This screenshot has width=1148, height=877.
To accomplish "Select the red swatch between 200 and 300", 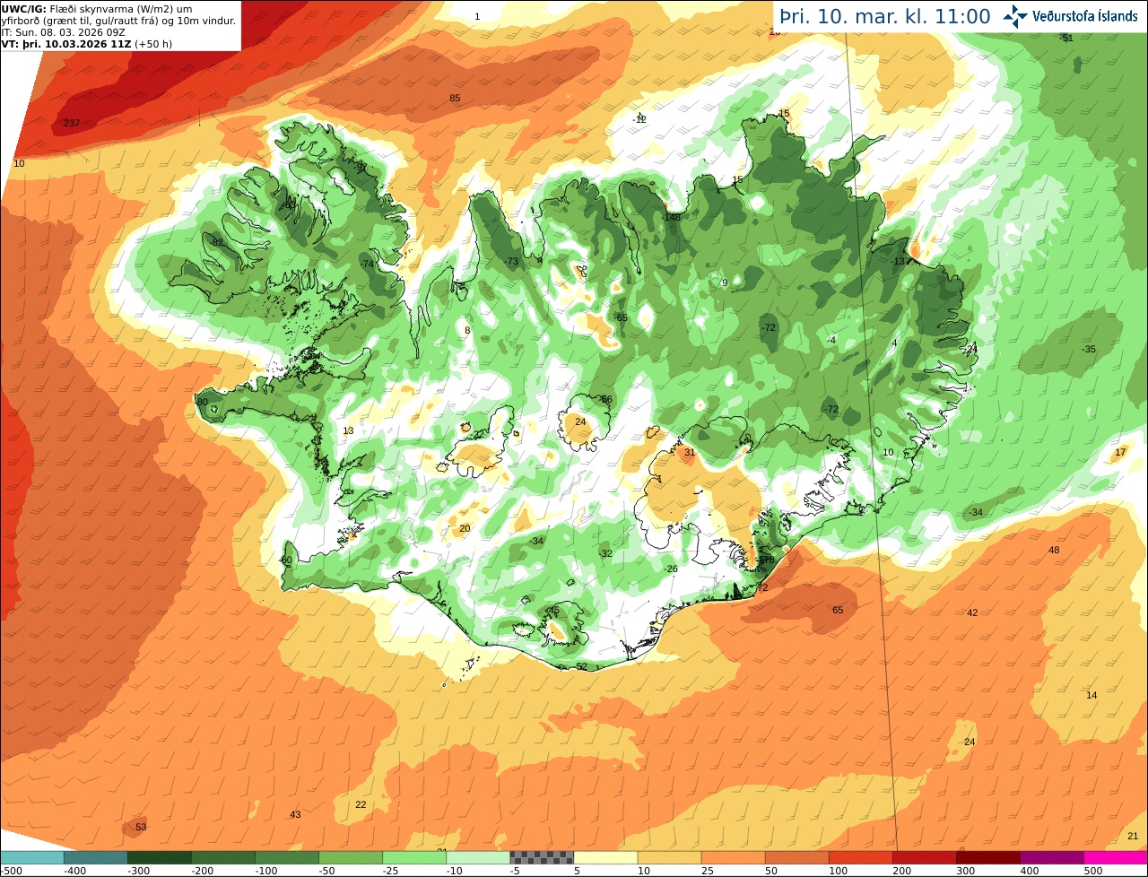I will (924, 857).
